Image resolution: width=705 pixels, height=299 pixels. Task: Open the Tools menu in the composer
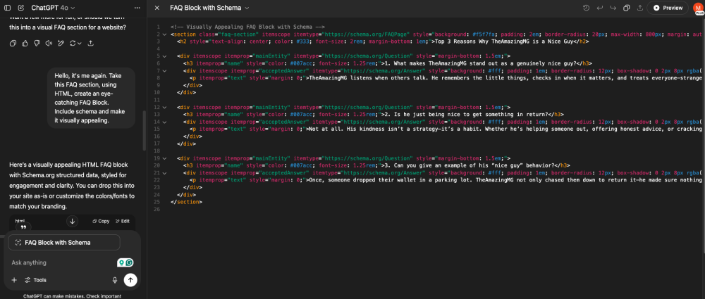click(35, 280)
